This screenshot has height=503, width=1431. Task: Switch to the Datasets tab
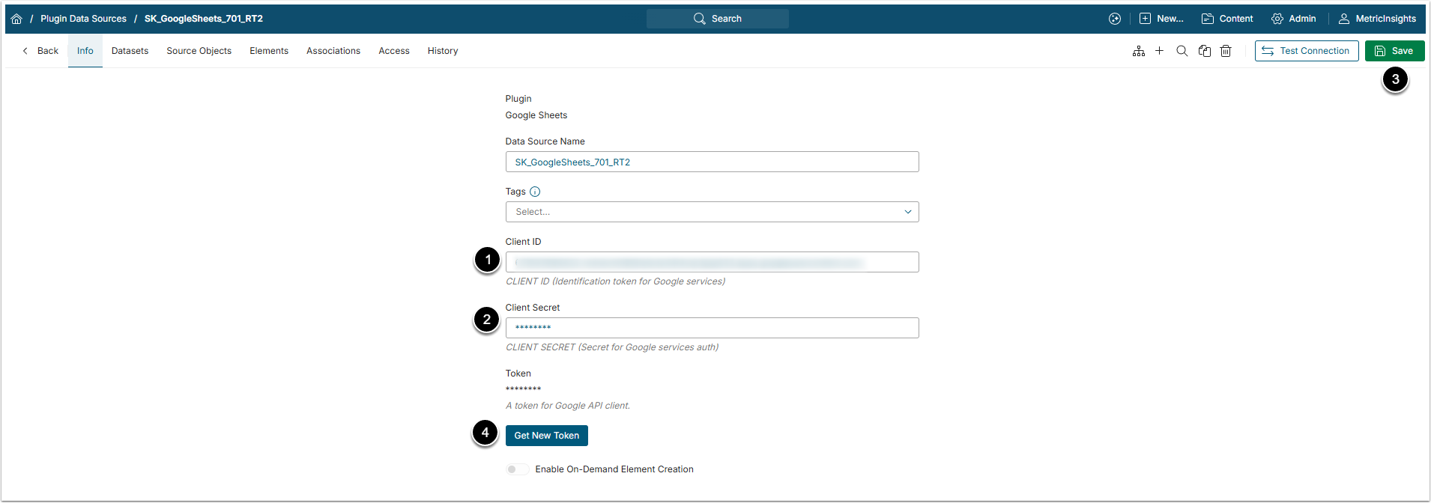(130, 51)
